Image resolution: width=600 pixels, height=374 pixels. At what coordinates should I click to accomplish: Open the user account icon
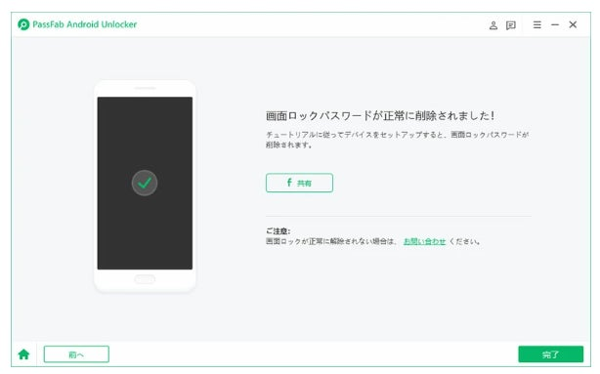493,25
